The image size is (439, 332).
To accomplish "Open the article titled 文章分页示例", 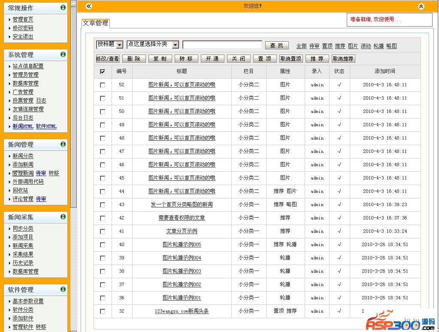I will [x=182, y=231].
